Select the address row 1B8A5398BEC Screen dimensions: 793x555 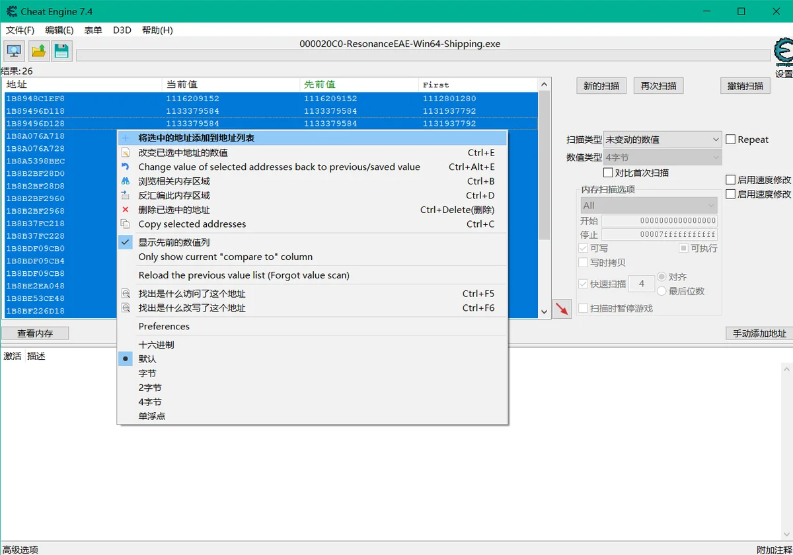click(x=59, y=161)
